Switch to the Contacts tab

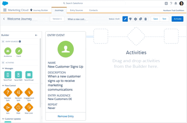94,10
